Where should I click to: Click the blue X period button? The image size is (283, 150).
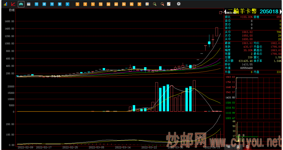pyautogui.click(x=68, y=4)
